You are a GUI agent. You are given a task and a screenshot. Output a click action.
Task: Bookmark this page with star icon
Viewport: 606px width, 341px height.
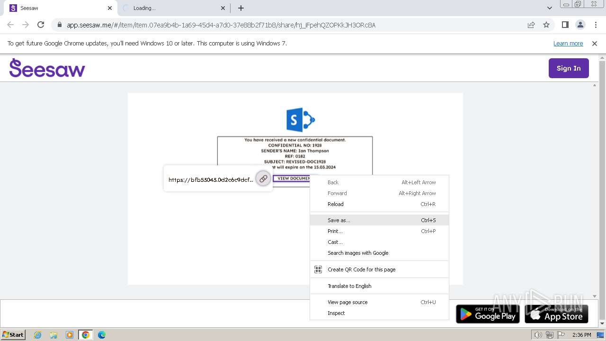pos(546,25)
